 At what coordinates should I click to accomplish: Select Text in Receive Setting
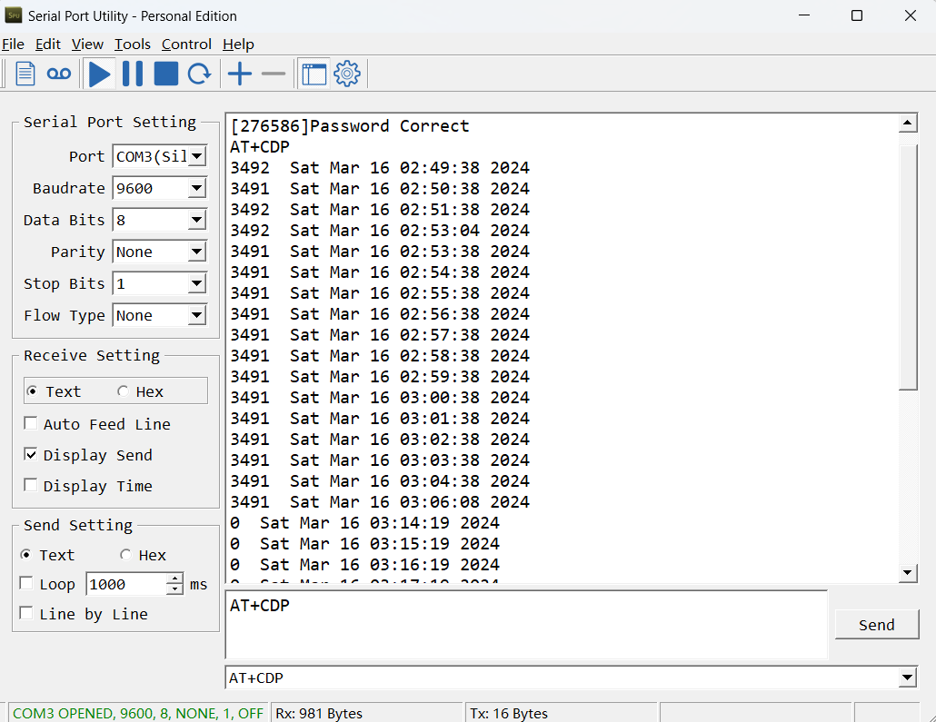point(55,391)
